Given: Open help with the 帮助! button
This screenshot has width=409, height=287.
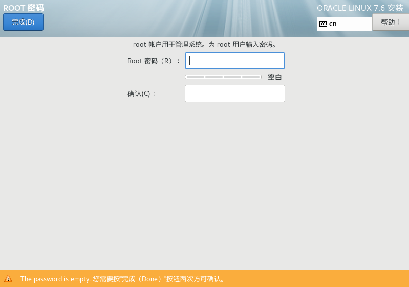Looking at the screenshot, I should (390, 22).
